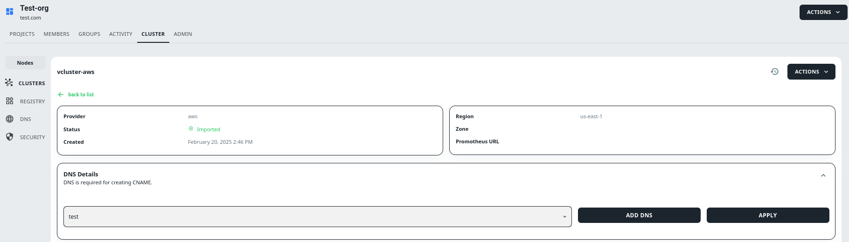
Task: Open cluster history clock icon
Action: click(x=774, y=72)
